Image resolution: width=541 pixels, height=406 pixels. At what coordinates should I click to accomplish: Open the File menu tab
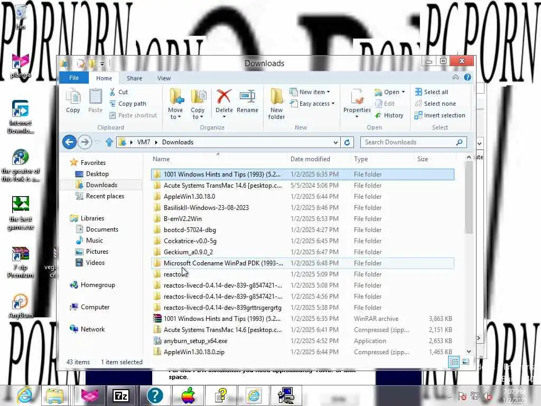point(74,78)
